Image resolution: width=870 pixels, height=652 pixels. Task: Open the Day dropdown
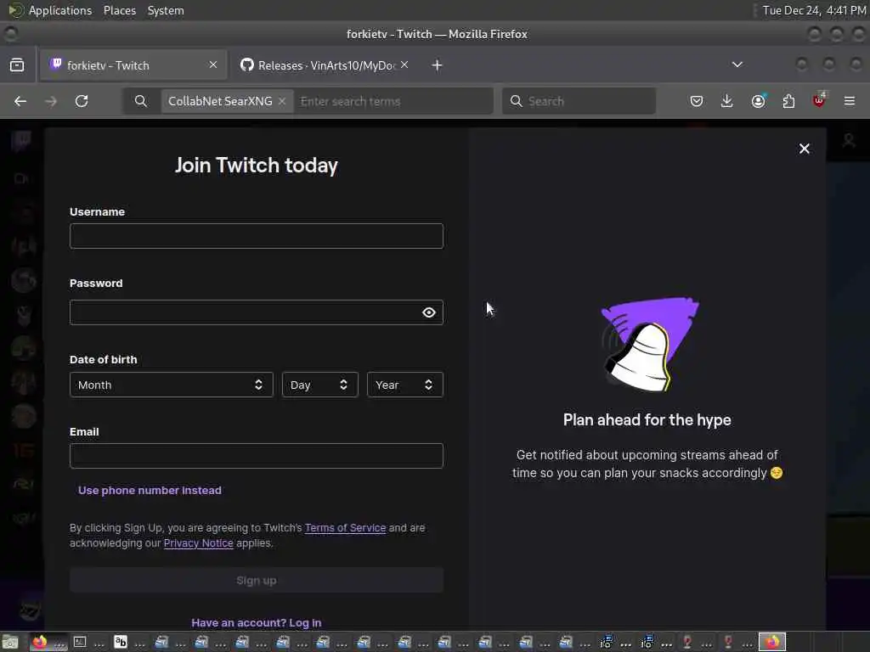[x=319, y=385]
